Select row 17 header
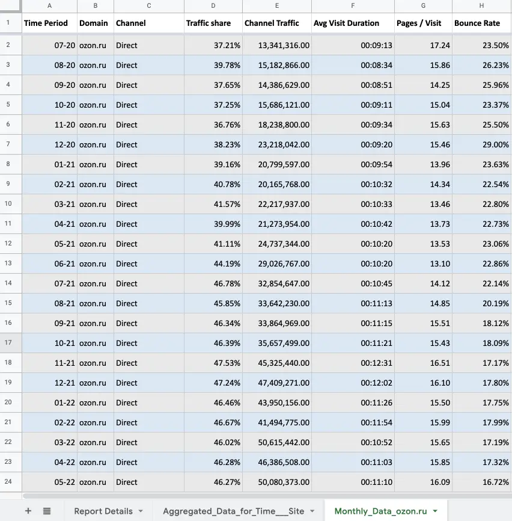 [x=8, y=343]
